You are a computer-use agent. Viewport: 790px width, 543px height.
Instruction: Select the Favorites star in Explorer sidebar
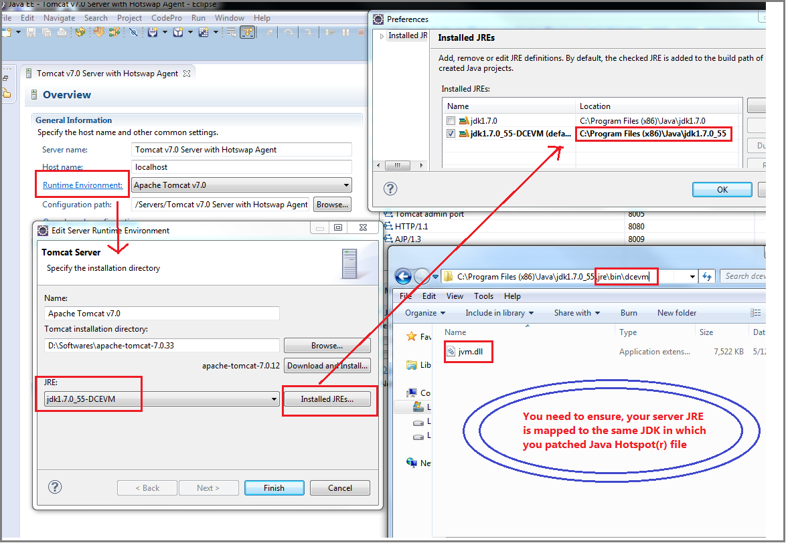coord(412,336)
